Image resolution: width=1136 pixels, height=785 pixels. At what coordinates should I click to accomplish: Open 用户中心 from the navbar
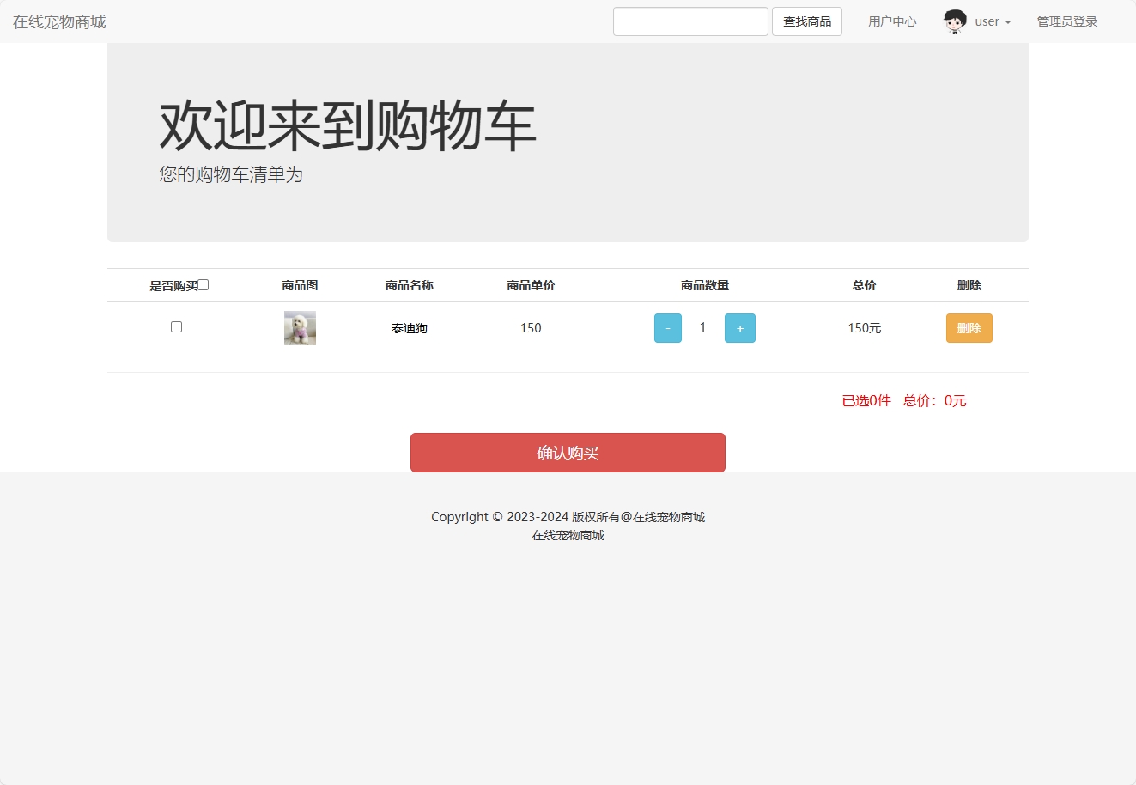(x=892, y=21)
